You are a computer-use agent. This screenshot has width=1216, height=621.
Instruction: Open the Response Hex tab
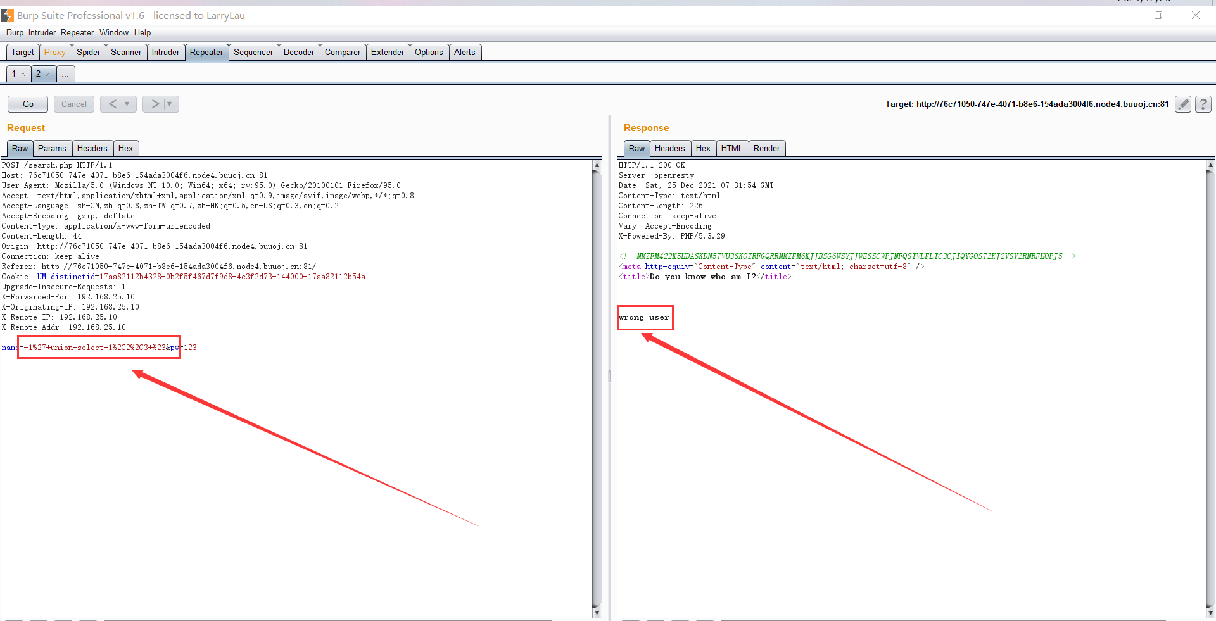[x=704, y=149]
